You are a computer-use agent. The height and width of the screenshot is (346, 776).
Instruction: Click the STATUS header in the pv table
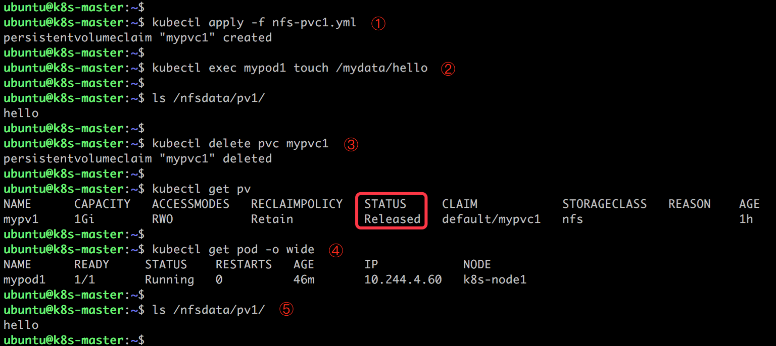coord(385,204)
